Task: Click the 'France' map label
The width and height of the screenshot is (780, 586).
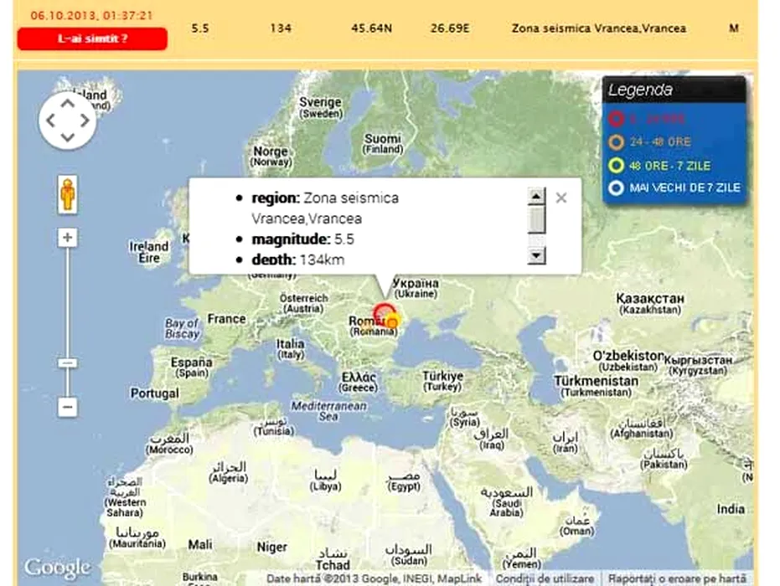Action: coord(226,319)
